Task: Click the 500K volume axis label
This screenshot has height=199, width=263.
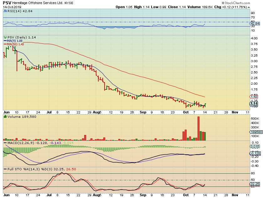Action: click(255, 118)
